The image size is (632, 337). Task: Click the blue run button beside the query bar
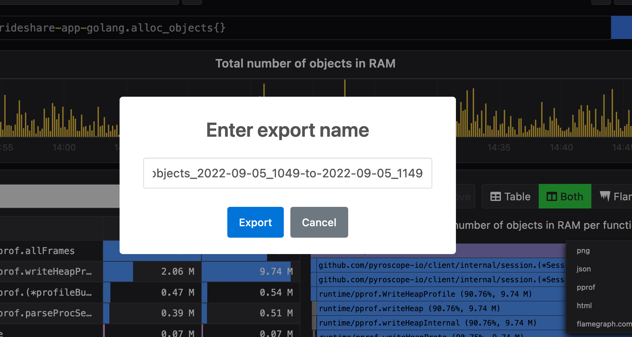(x=622, y=28)
